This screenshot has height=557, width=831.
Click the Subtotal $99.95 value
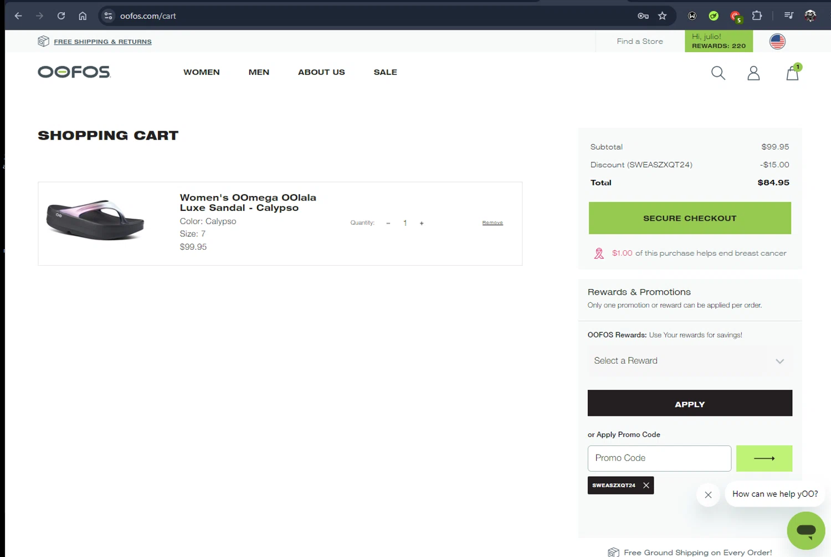tap(775, 147)
